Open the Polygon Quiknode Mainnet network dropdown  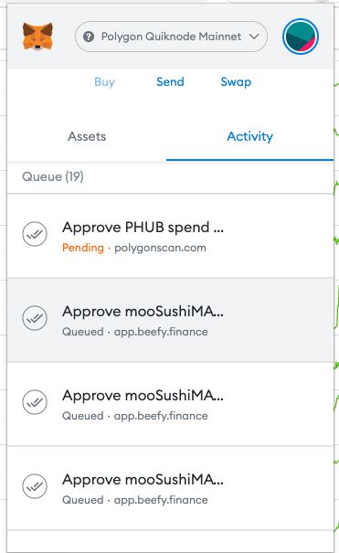[171, 37]
